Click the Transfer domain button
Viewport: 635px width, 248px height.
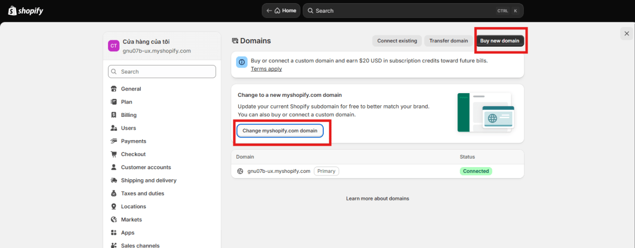point(449,41)
